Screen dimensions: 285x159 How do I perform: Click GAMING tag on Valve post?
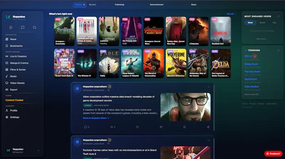click(x=88, y=105)
